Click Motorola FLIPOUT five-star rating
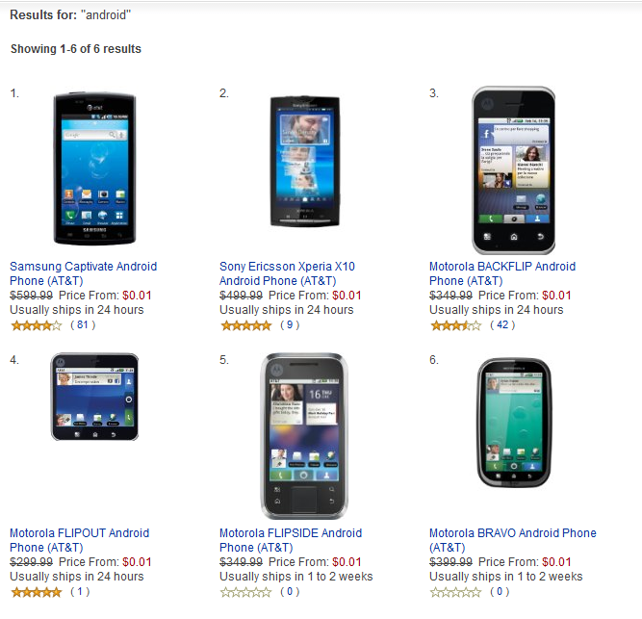The image size is (642, 619). tap(36, 592)
